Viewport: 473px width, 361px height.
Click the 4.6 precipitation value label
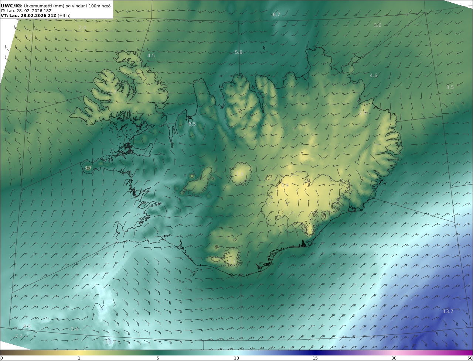pyautogui.click(x=374, y=76)
